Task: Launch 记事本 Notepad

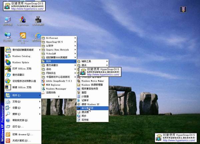Action: click(x=93, y=100)
